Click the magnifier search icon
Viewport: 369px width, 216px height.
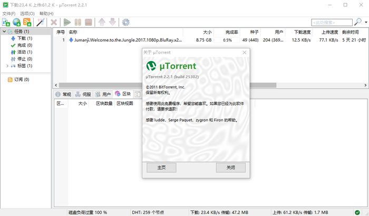pos(358,22)
